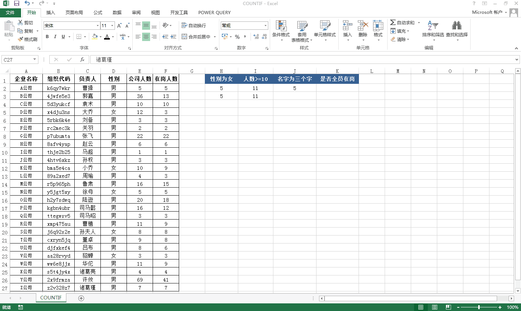Switch to Formulas (公式) tab
Image resolution: width=521 pixels, height=311 pixels.
(x=98, y=12)
